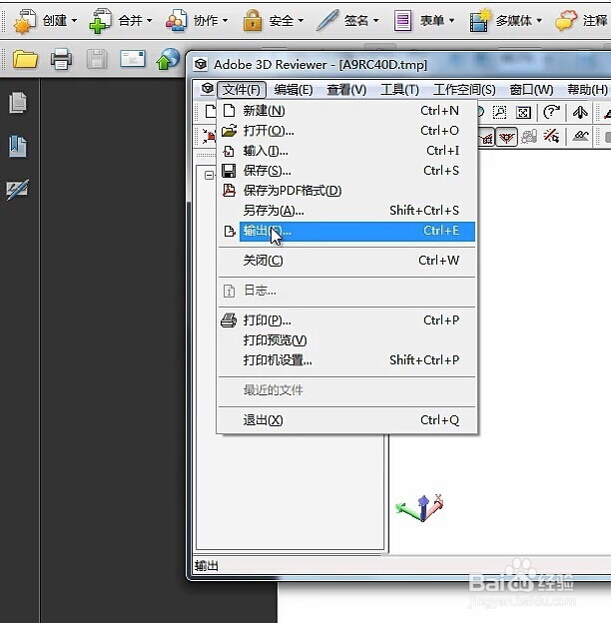The height and width of the screenshot is (623, 611).
Task: Toggle the pressed red-wing icon in second toolbar
Action: [506, 137]
